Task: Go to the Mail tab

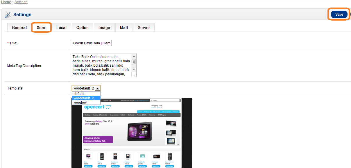Action: pyautogui.click(x=124, y=28)
